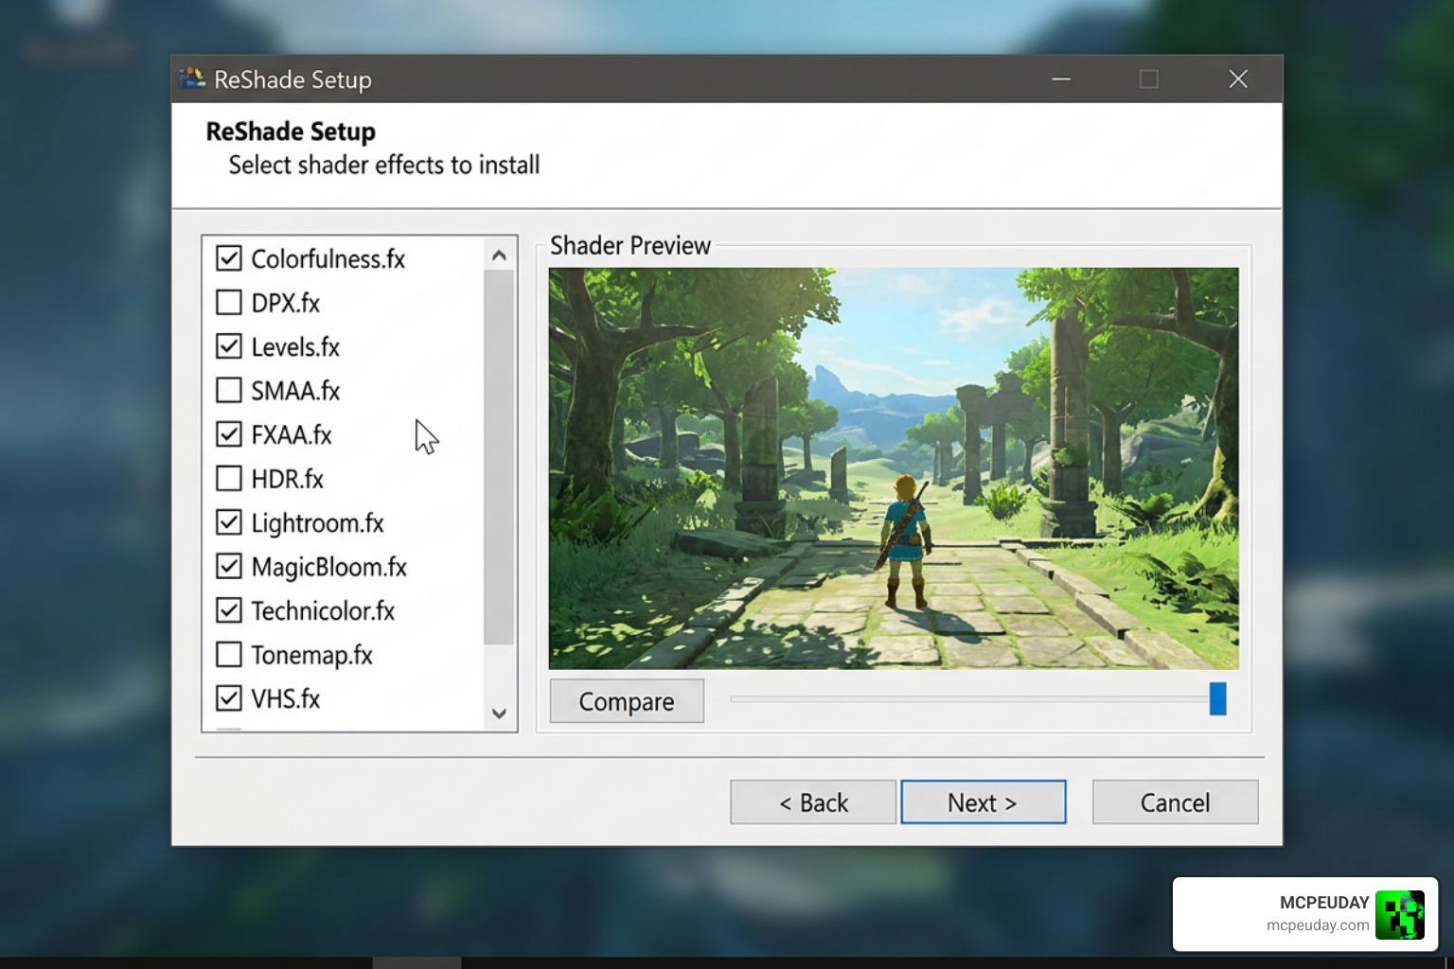Screen dimensions: 1454x969
Task: Click the shader preview image
Action: click(894, 468)
